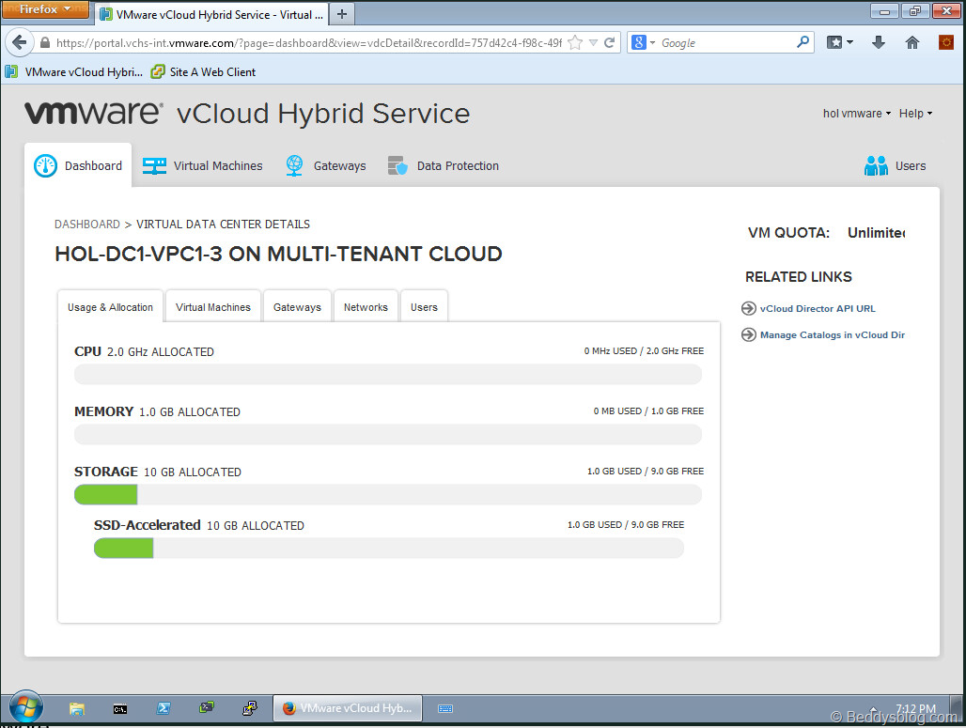Screen dimensions: 966x728
Task: Go back with the browser back arrow
Action: point(19,42)
